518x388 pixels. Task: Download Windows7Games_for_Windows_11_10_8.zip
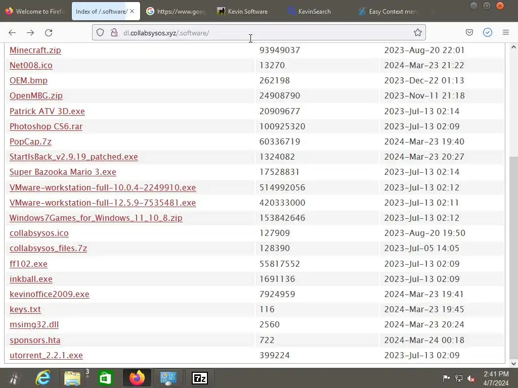pos(96,218)
